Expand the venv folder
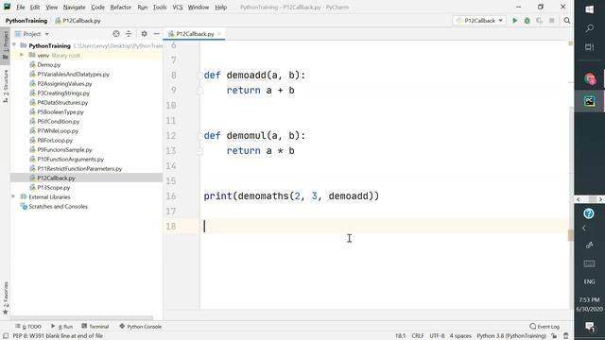 point(22,55)
